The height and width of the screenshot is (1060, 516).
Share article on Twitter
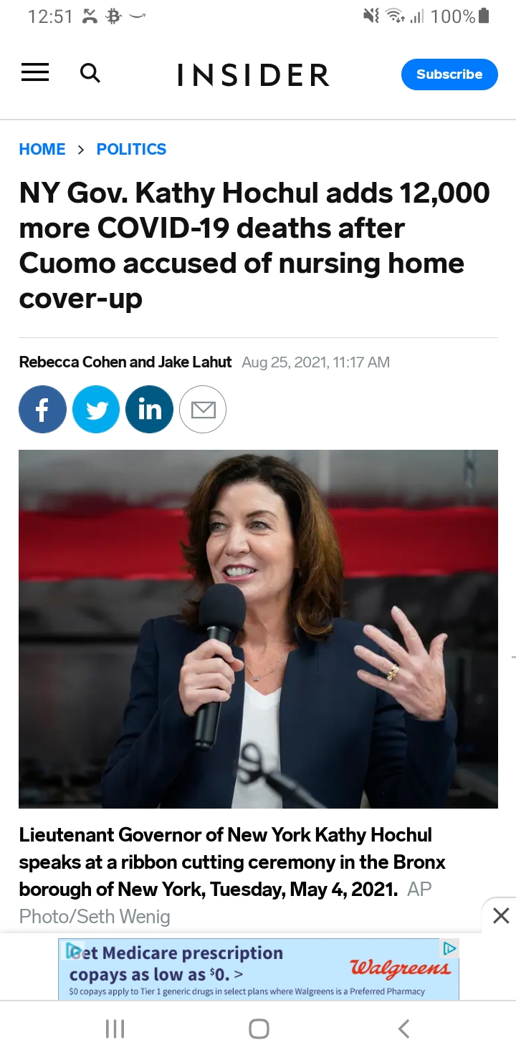(x=96, y=409)
